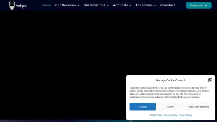The image size is (217, 122).
Task: Open the Cookie Policy link
Action: point(156,115)
